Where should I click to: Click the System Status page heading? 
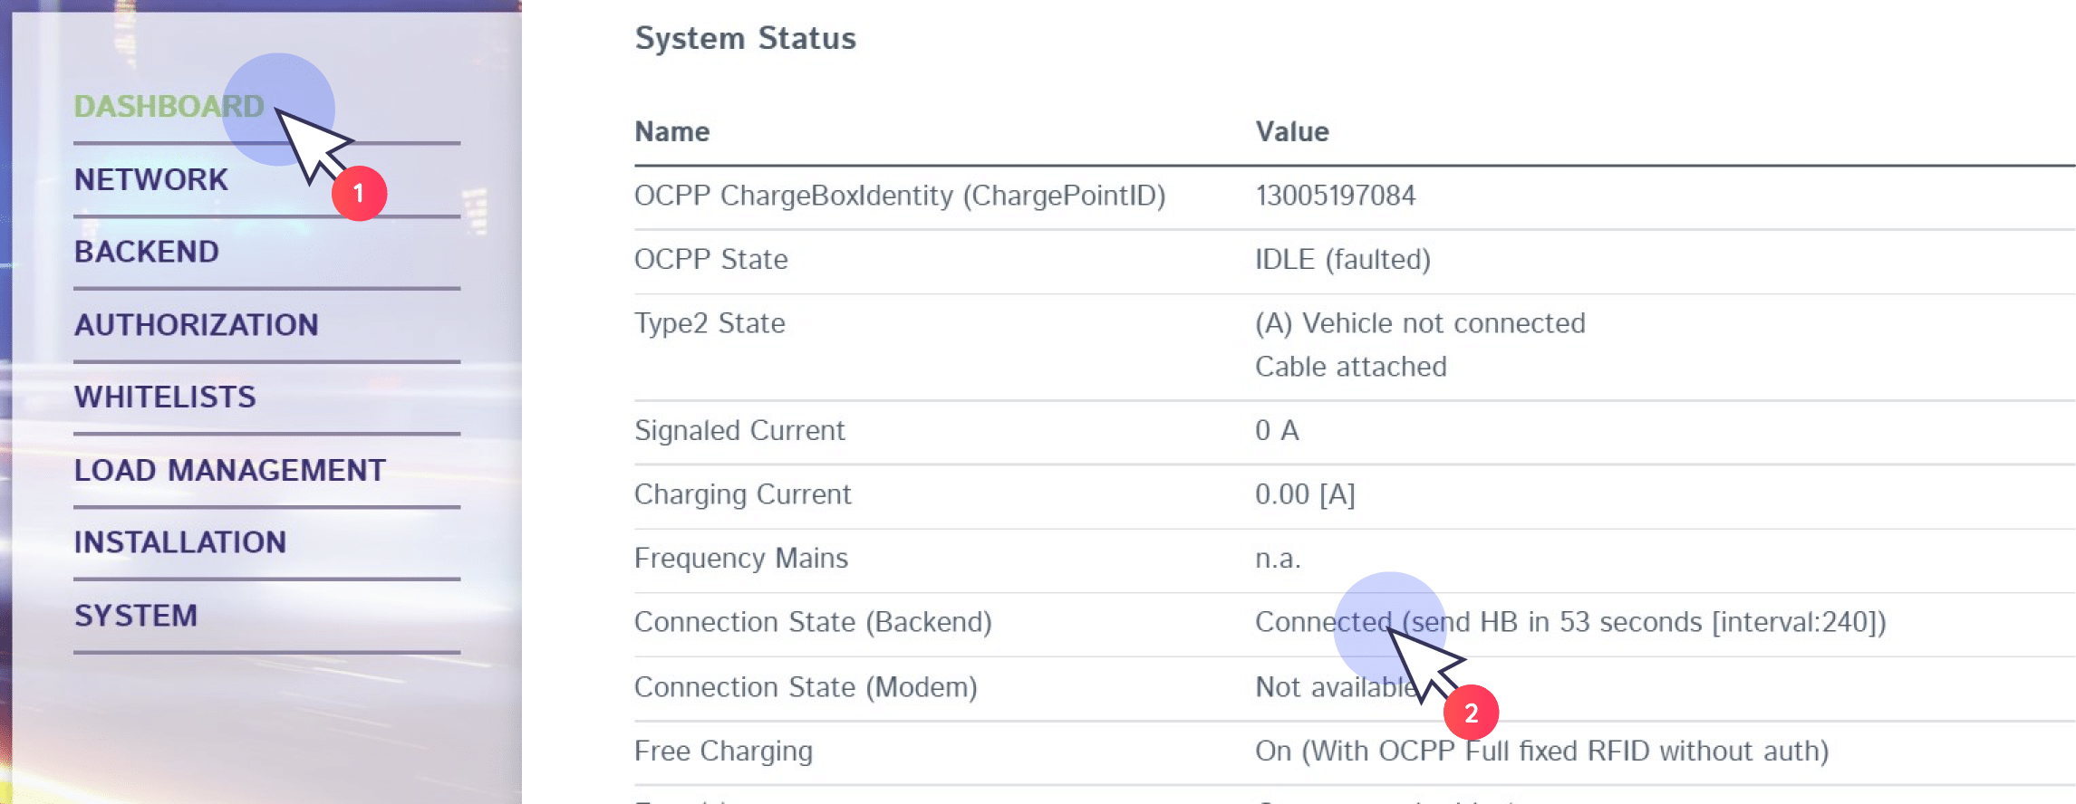click(745, 38)
